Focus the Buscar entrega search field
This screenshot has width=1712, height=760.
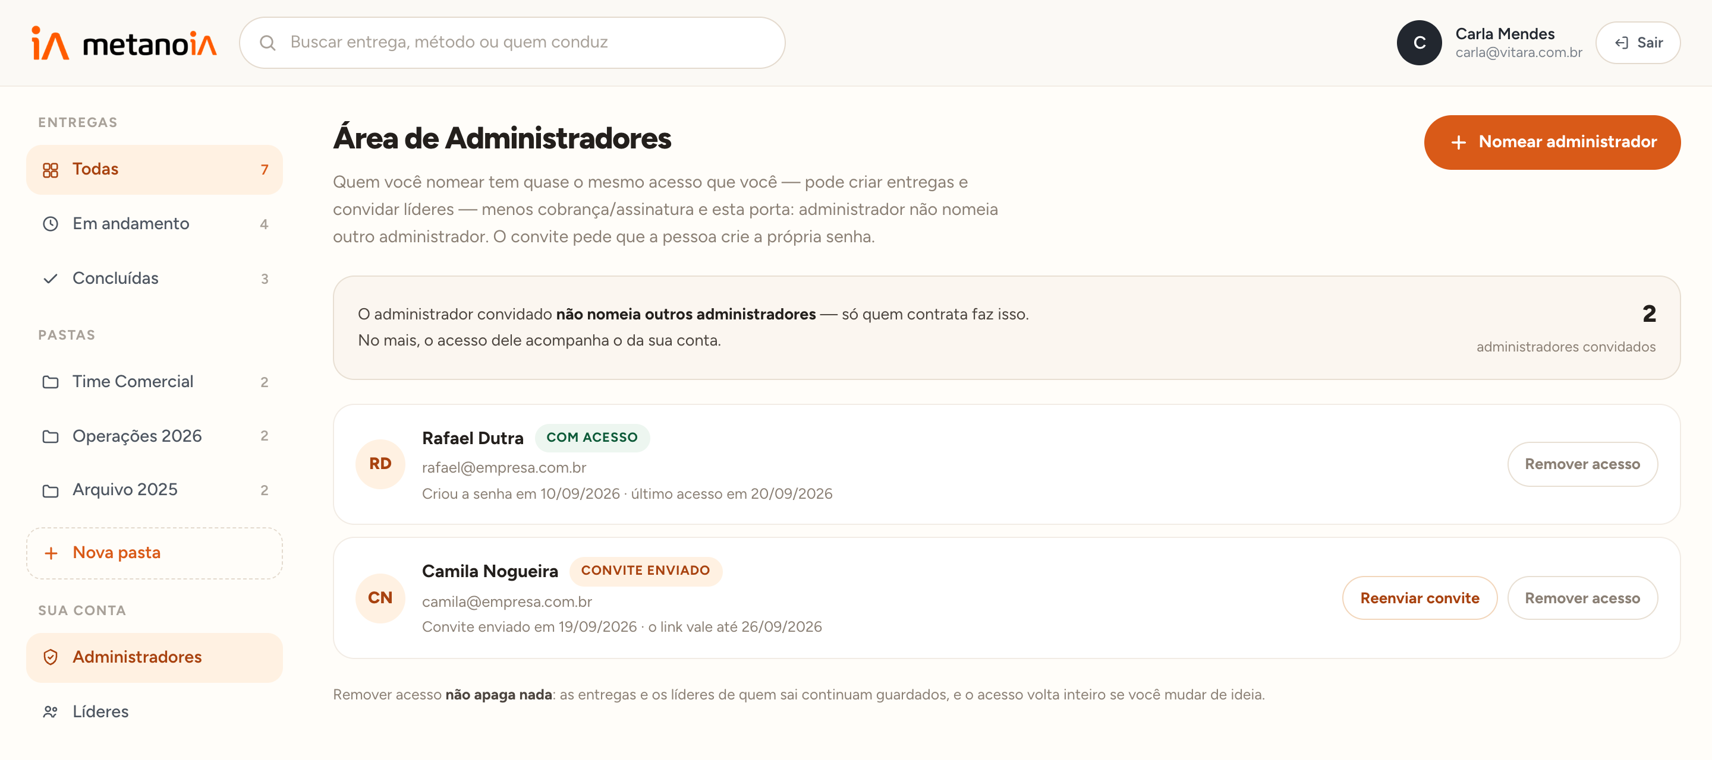tap(512, 43)
